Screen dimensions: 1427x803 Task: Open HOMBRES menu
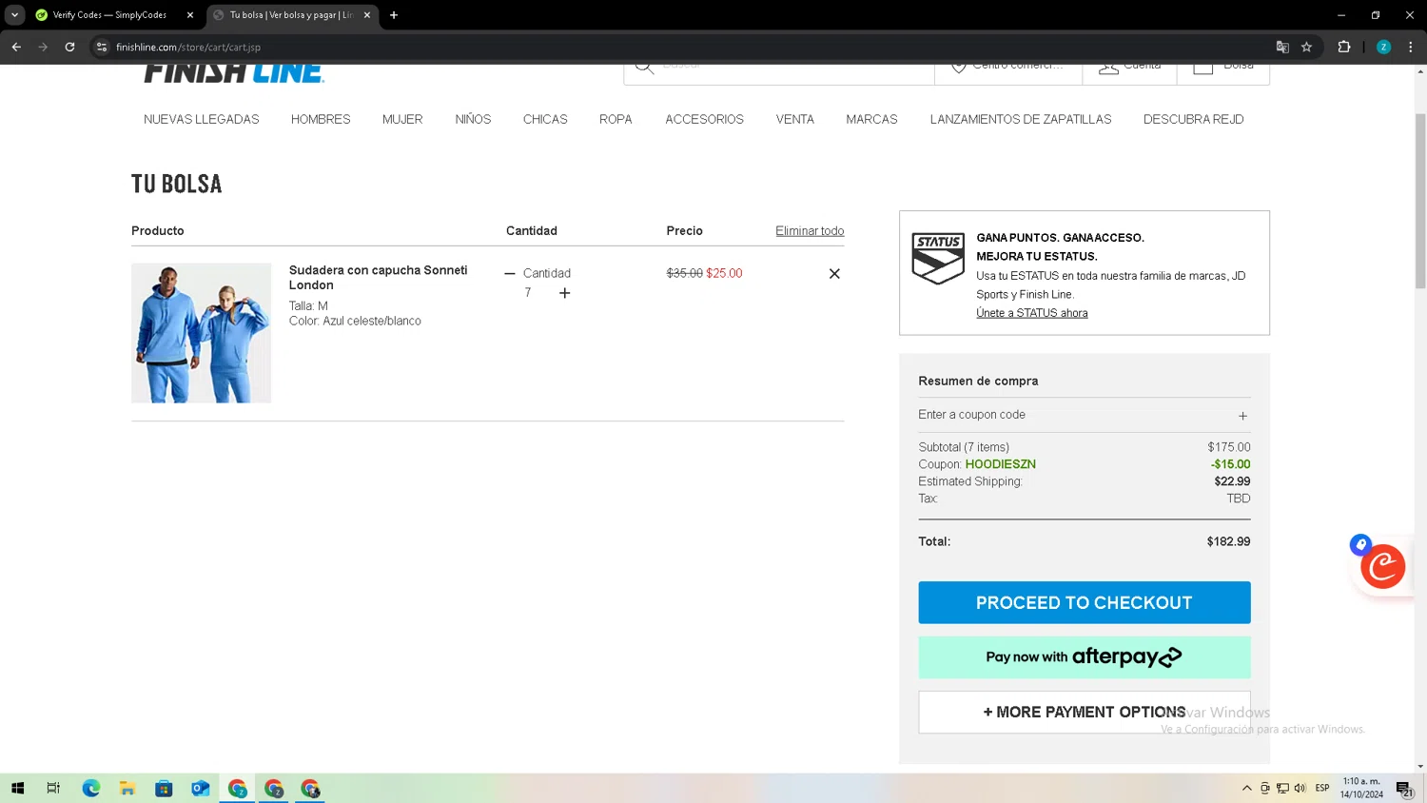pyautogui.click(x=321, y=119)
